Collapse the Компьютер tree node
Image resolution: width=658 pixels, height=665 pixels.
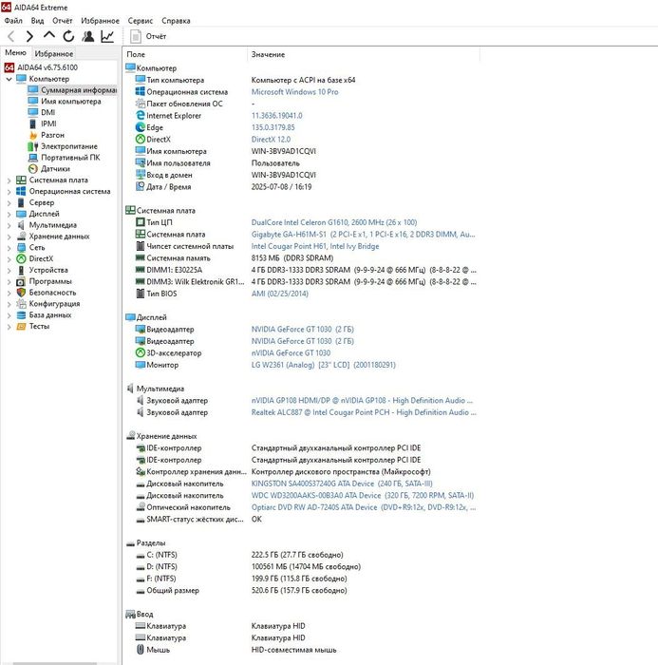coord(9,79)
